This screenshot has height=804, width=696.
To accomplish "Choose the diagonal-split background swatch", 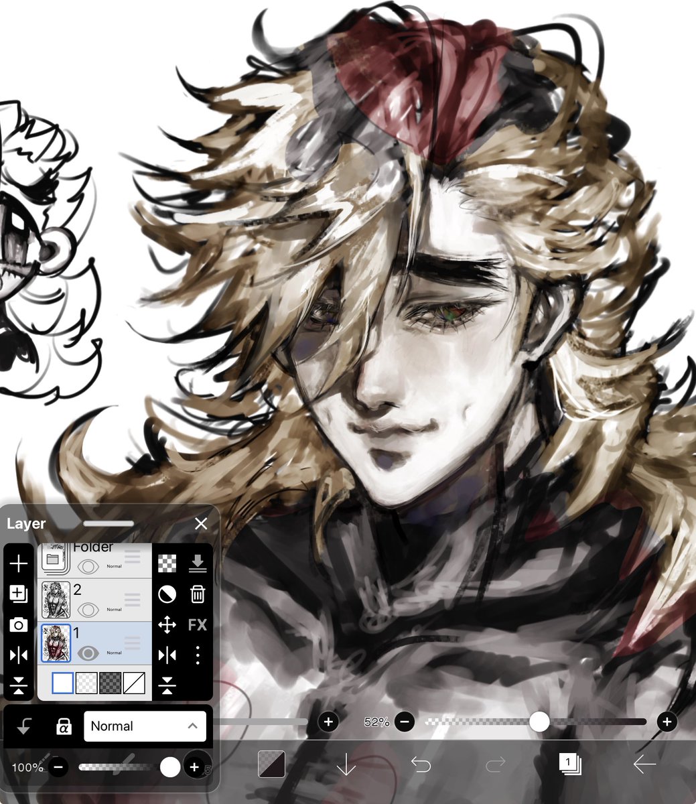I will click(135, 683).
